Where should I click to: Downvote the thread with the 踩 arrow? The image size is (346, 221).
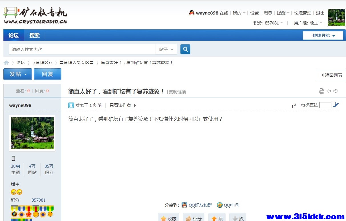238,218
